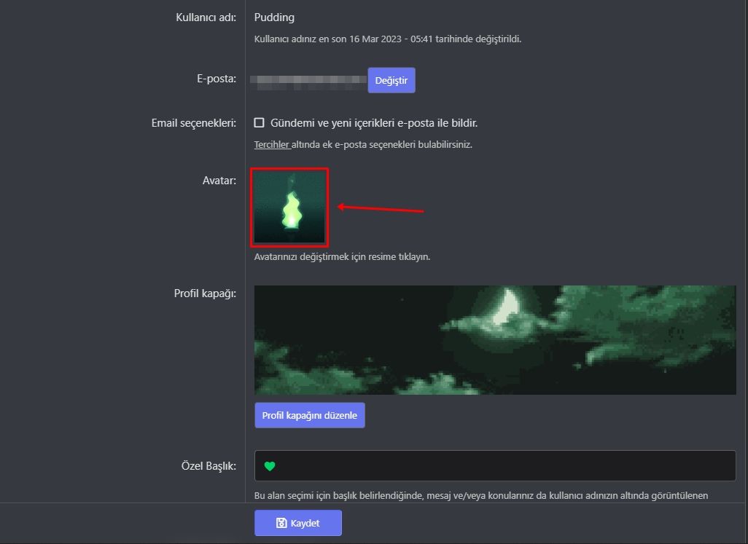The width and height of the screenshot is (748, 544).
Task: Click the username change date notice text
Action: click(387, 39)
